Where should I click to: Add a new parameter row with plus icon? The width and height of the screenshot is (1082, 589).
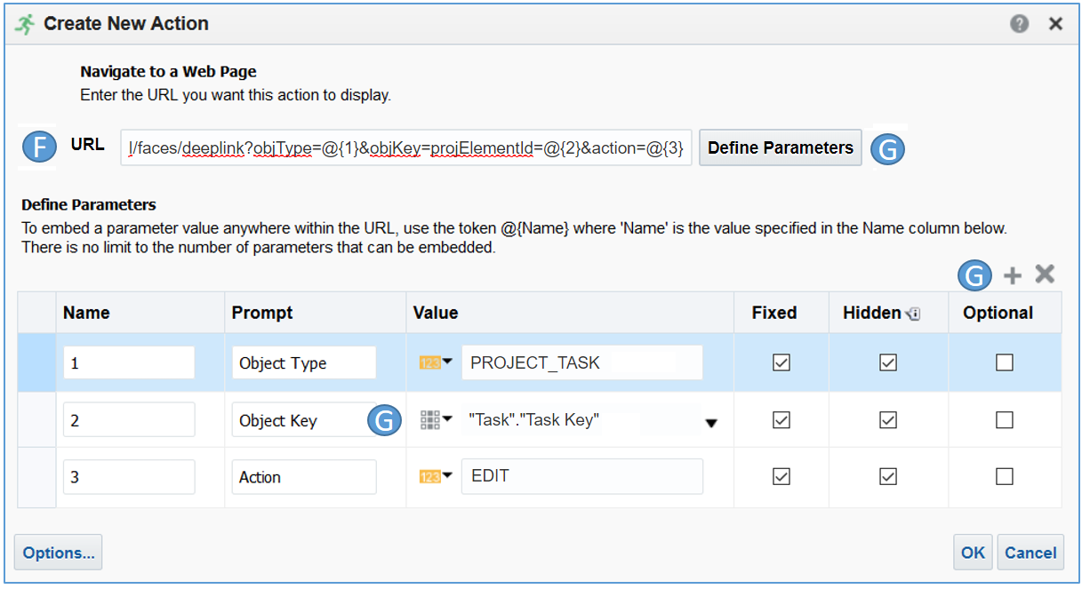[1012, 276]
